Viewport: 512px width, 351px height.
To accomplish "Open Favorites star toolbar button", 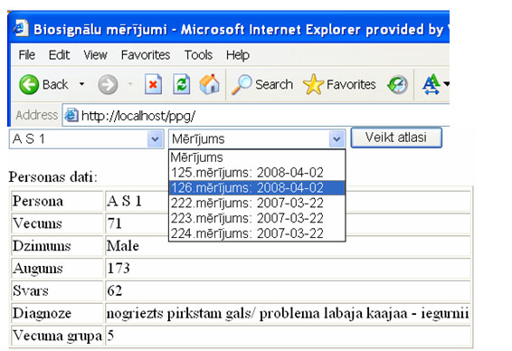I will click(339, 84).
